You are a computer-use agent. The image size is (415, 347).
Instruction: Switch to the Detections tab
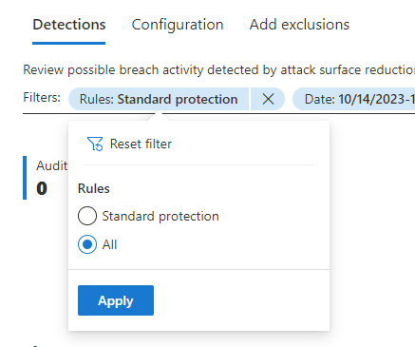[x=69, y=25]
